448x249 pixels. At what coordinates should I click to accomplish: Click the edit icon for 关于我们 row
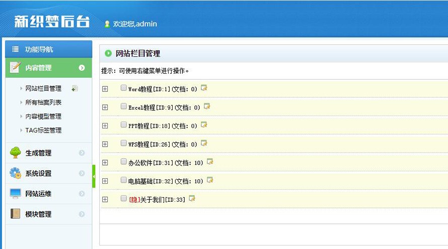coord(192,199)
